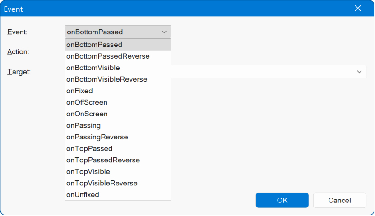The width and height of the screenshot is (375, 216).
Task: Confirm the dialog with OK
Action: (282, 200)
